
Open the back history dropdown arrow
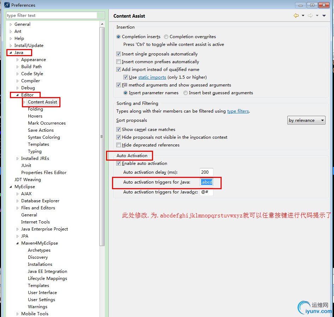click(303, 16)
